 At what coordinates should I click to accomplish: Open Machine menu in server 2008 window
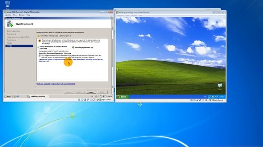(x=8, y=15)
